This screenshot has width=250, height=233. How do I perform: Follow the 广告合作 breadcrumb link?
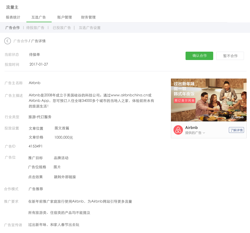[x=21, y=41]
